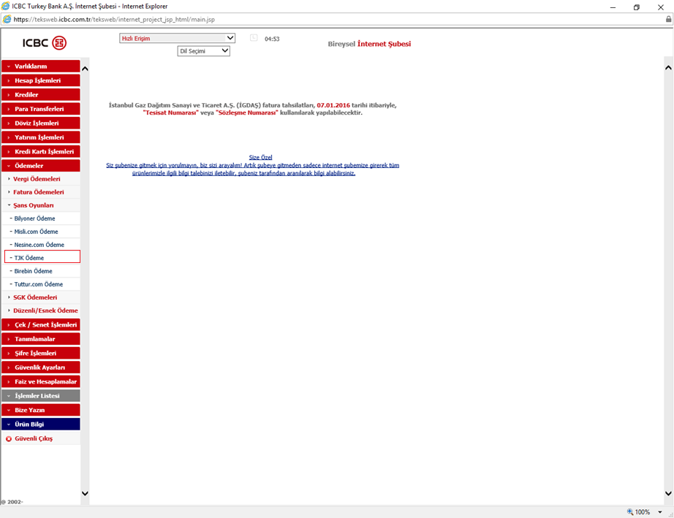Open the Krediler menu
Image resolution: width=674 pixels, height=518 pixels.
[41, 94]
